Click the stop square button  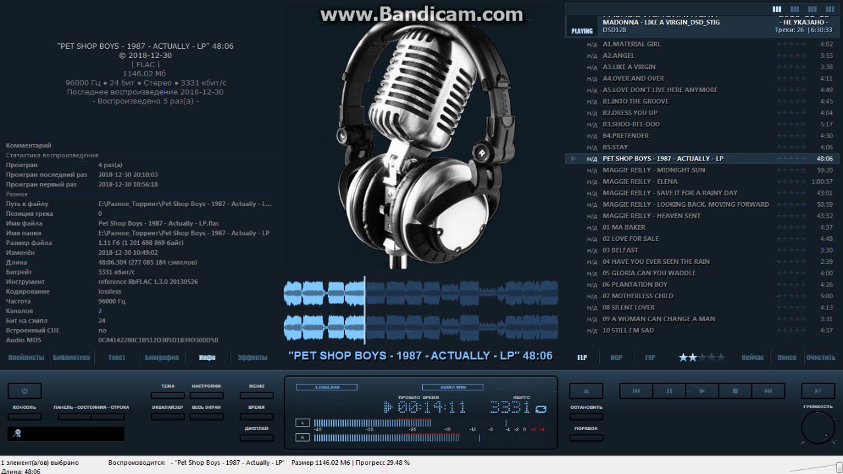[735, 390]
